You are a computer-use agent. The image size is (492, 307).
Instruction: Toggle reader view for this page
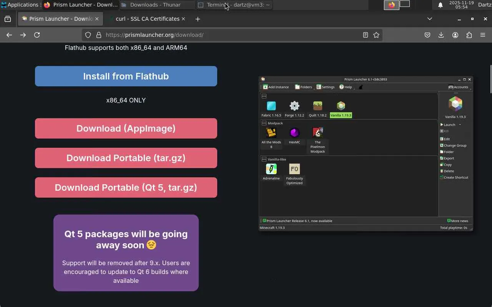point(366,35)
